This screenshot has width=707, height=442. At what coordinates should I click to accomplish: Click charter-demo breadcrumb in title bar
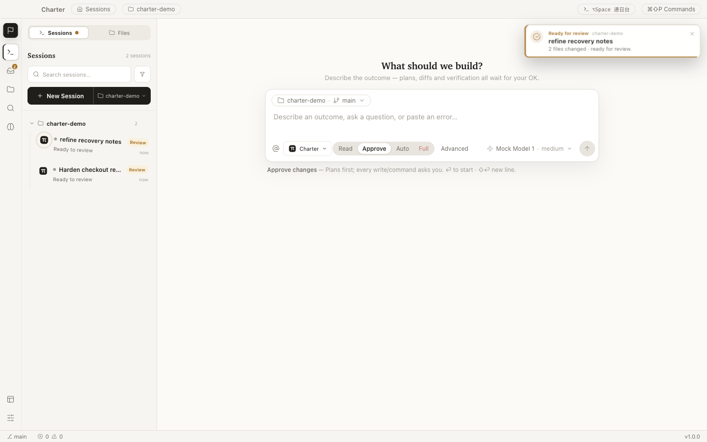(152, 9)
